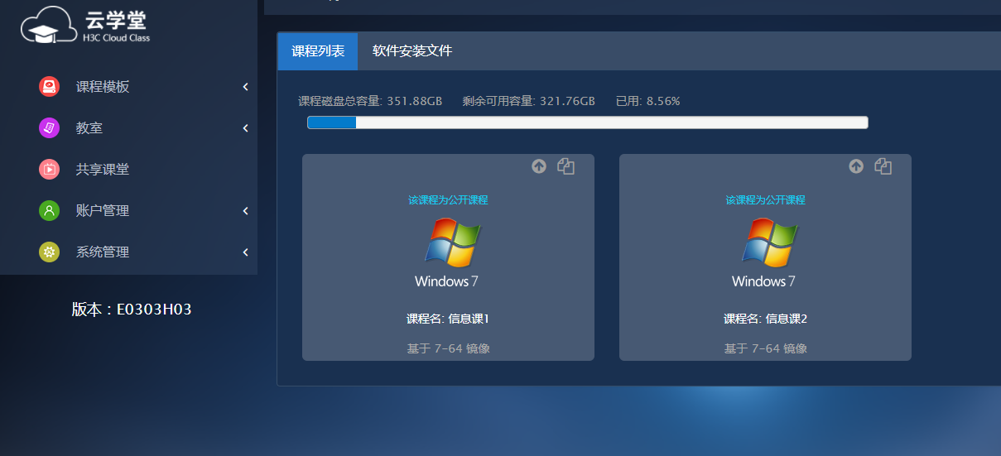This screenshot has height=456, width=1001.
Task: Click the copy icon on 信息课1 card
Action: [566, 166]
